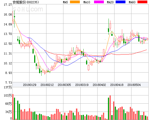Click the MA5 legend label
Viewport: 164px width, 120px height.
point(65,2)
